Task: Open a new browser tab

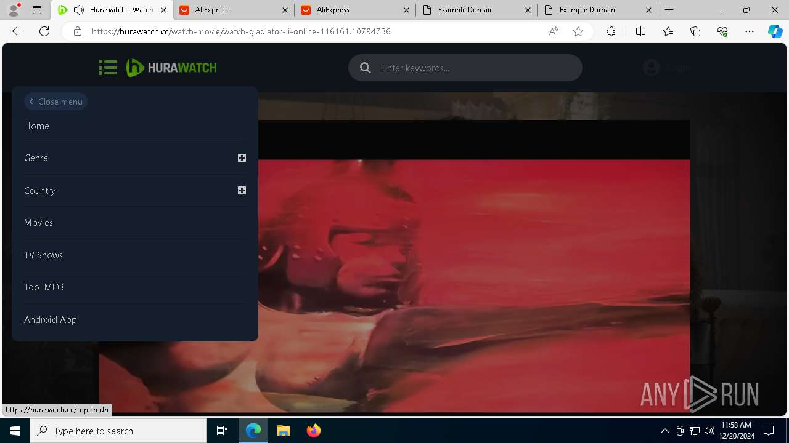Action: point(669,10)
